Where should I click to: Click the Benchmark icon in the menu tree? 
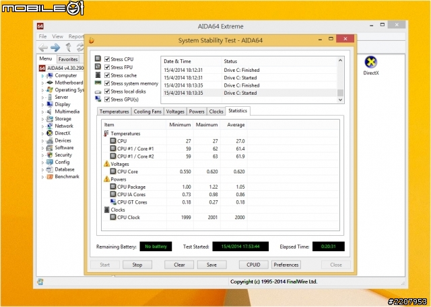pyautogui.click(x=50, y=177)
